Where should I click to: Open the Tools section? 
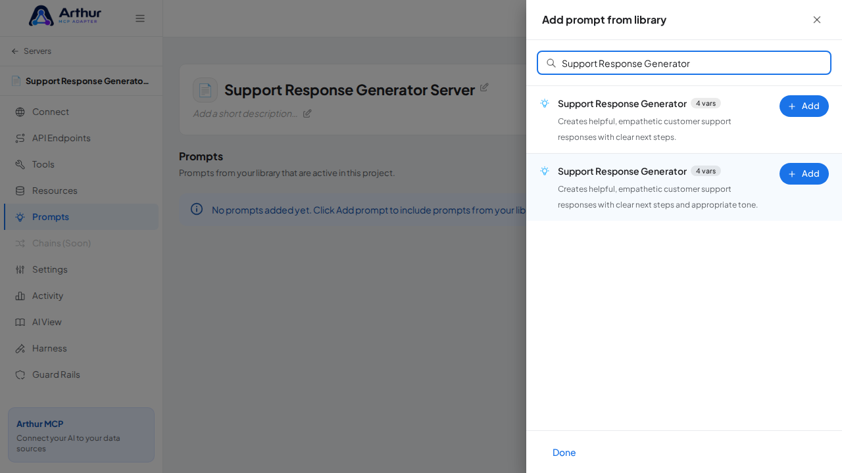(81, 164)
